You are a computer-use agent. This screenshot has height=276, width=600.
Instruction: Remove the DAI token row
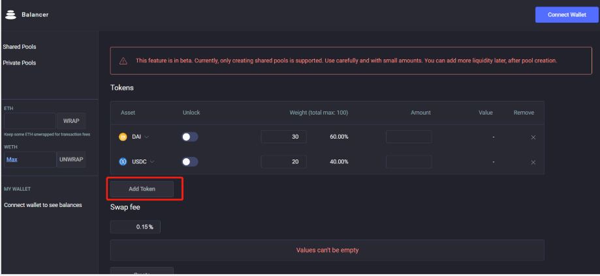[533, 137]
